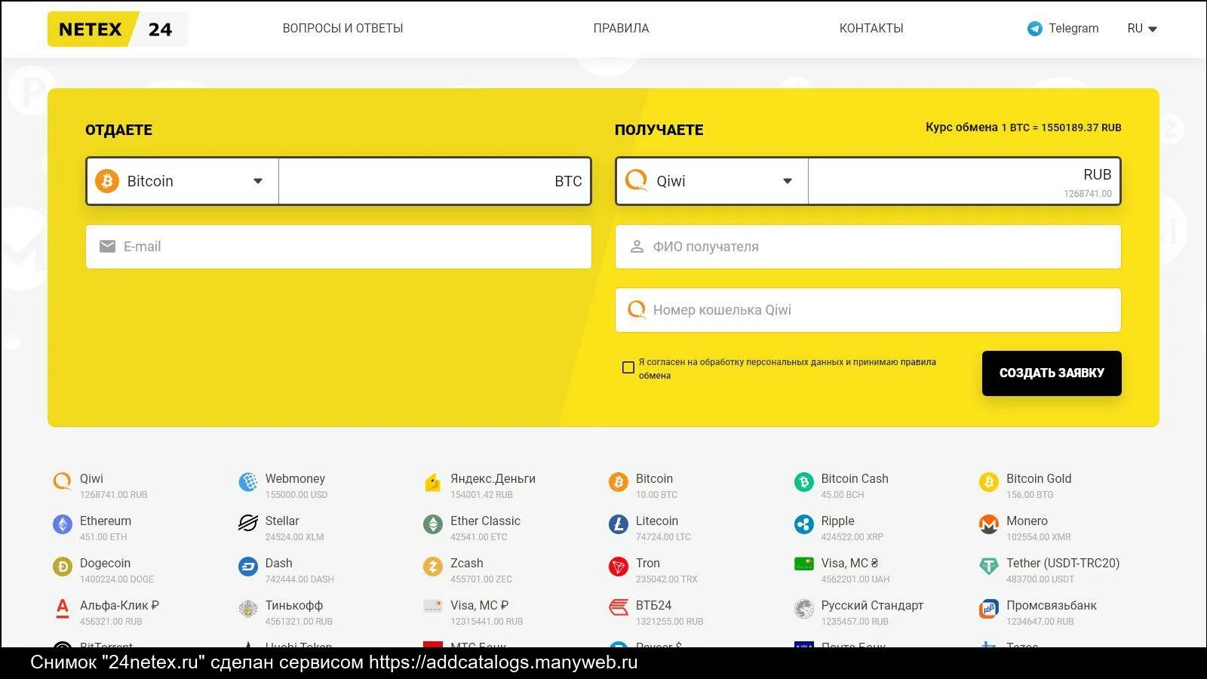
Task: Select Bitcoin Gold icon
Action: 989,482
